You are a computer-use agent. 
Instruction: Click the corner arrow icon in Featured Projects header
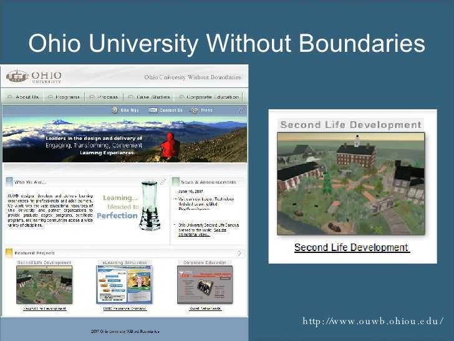[x=239, y=253]
